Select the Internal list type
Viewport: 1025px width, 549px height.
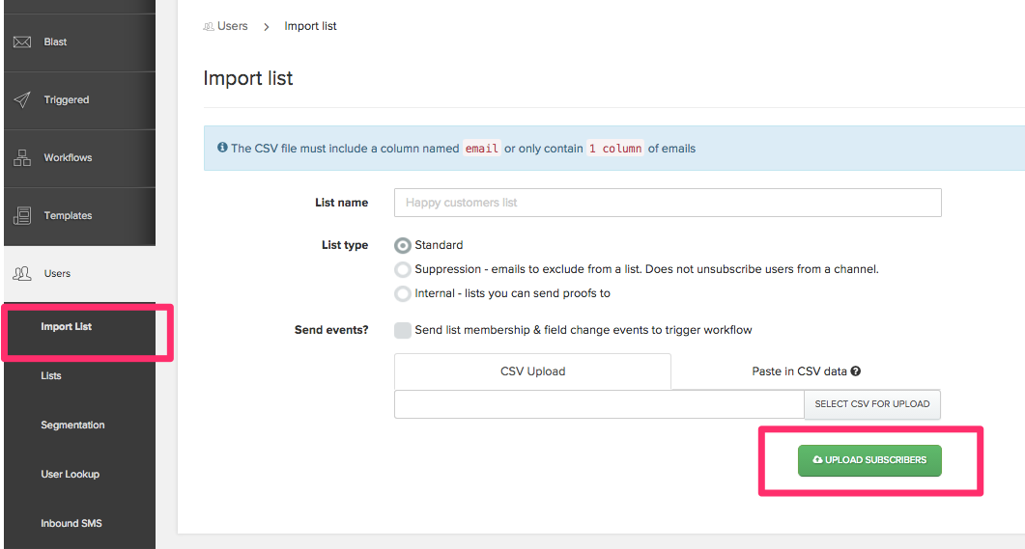(x=403, y=293)
